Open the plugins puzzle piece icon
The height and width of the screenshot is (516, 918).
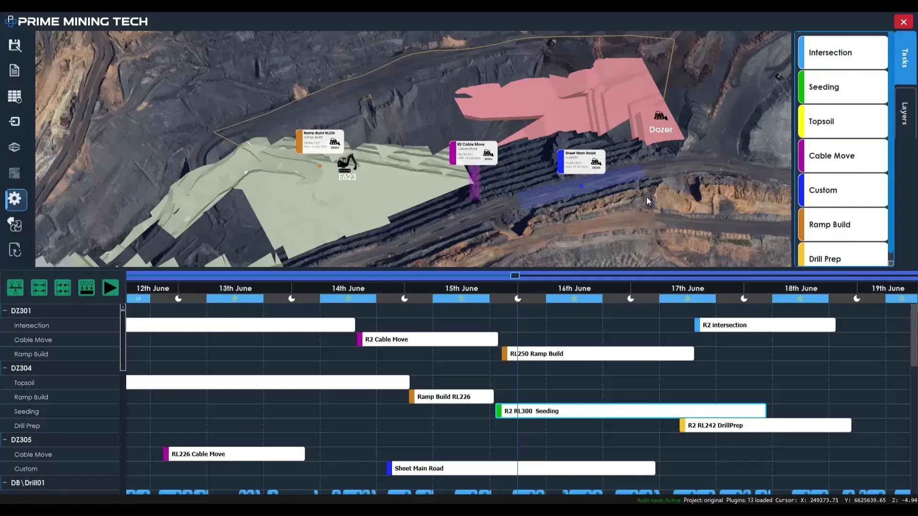point(15,225)
